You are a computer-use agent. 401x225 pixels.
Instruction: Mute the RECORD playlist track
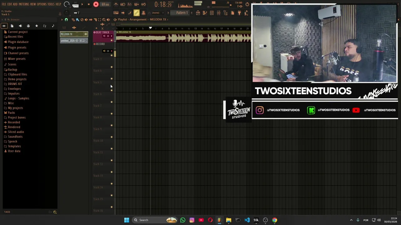[x=112, y=55]
